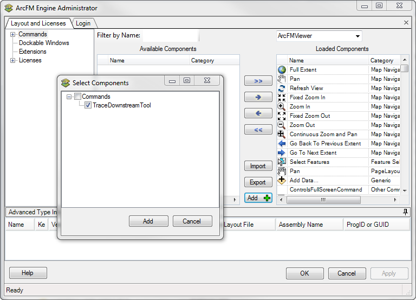This screenshot has width=416, height=300.
Task: Click Available Components scroll right arrow
Action: [x=235, y=200]
